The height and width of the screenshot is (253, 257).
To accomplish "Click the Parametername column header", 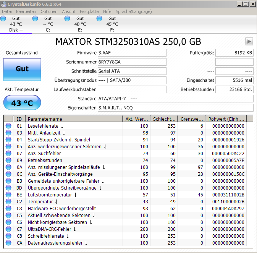I will 74,119.
